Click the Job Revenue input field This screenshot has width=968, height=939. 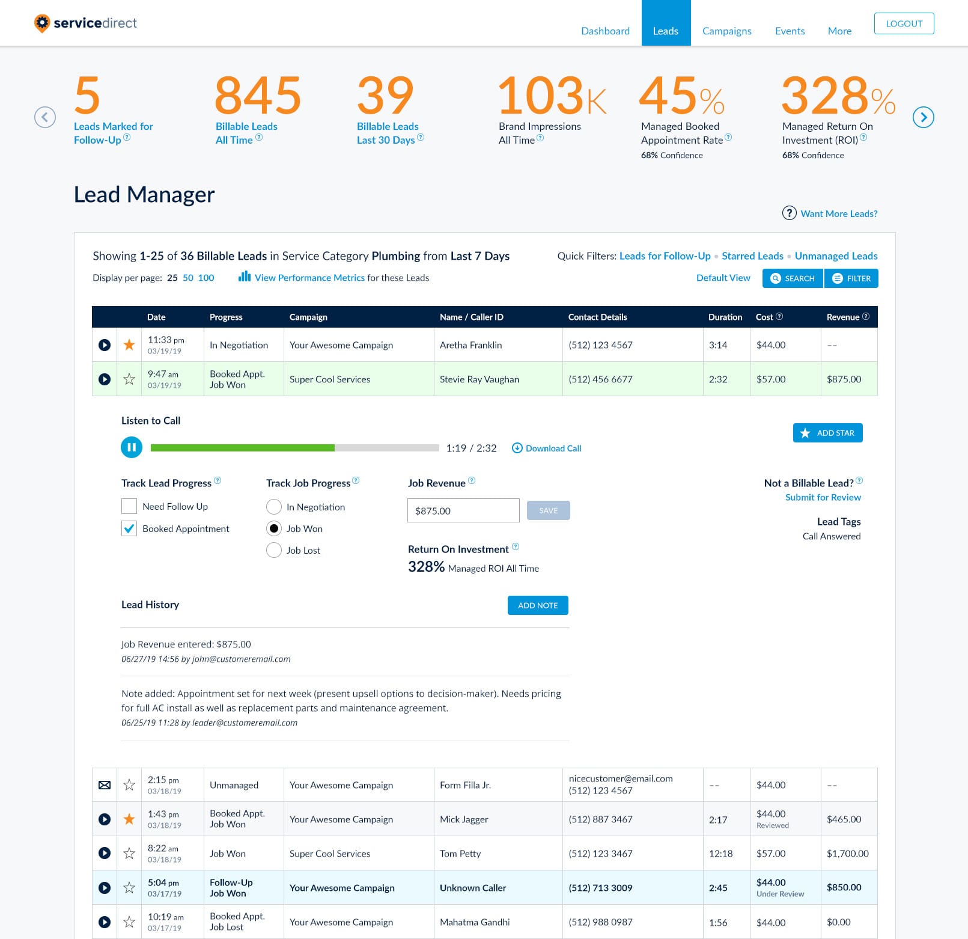click(463, 510)
